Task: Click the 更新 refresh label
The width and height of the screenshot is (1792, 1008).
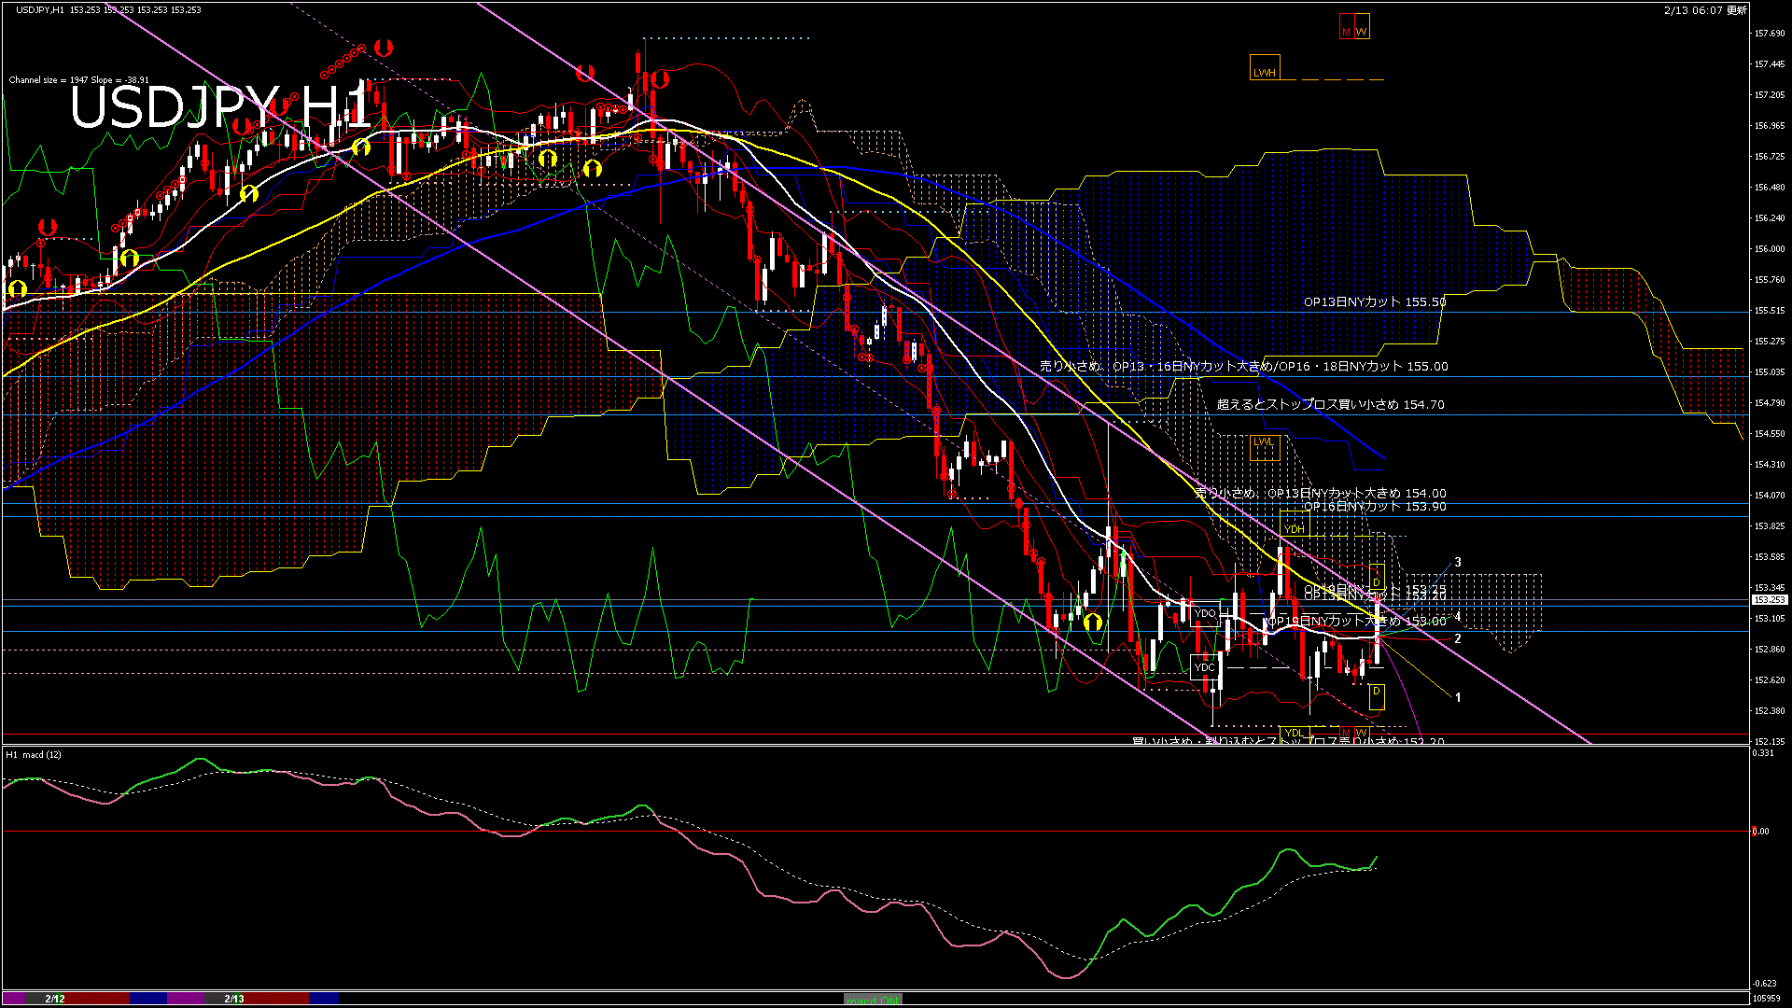Action: tap(1736, 10)
